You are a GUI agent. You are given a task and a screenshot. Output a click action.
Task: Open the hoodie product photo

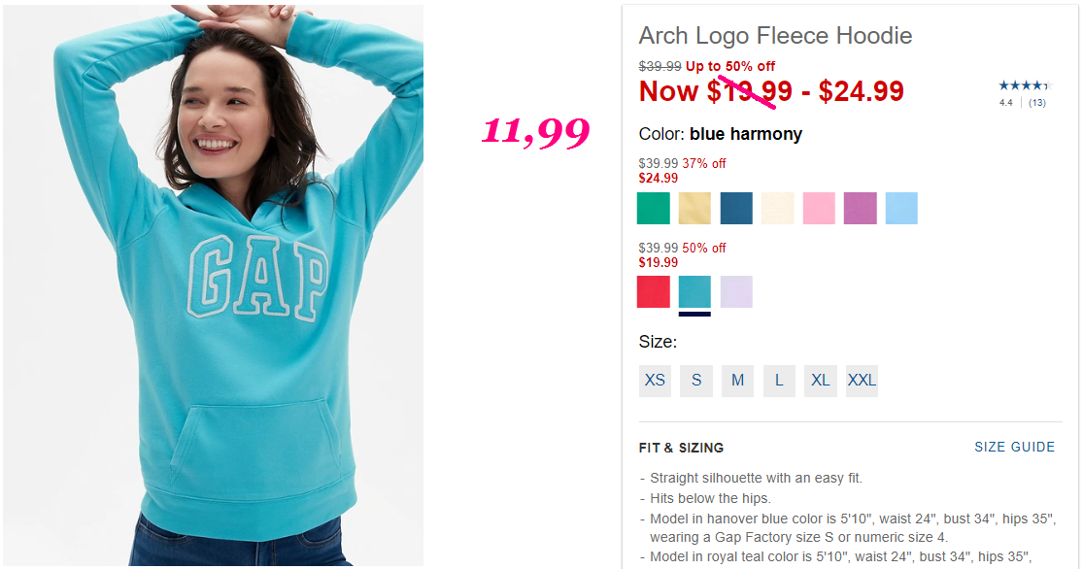point(213,285)
